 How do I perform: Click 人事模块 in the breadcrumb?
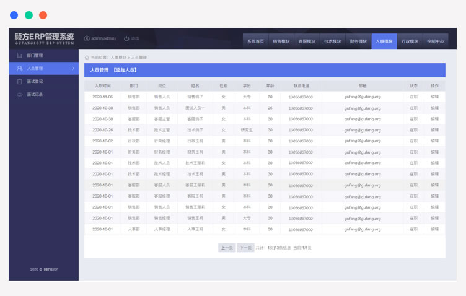point(118,58)
